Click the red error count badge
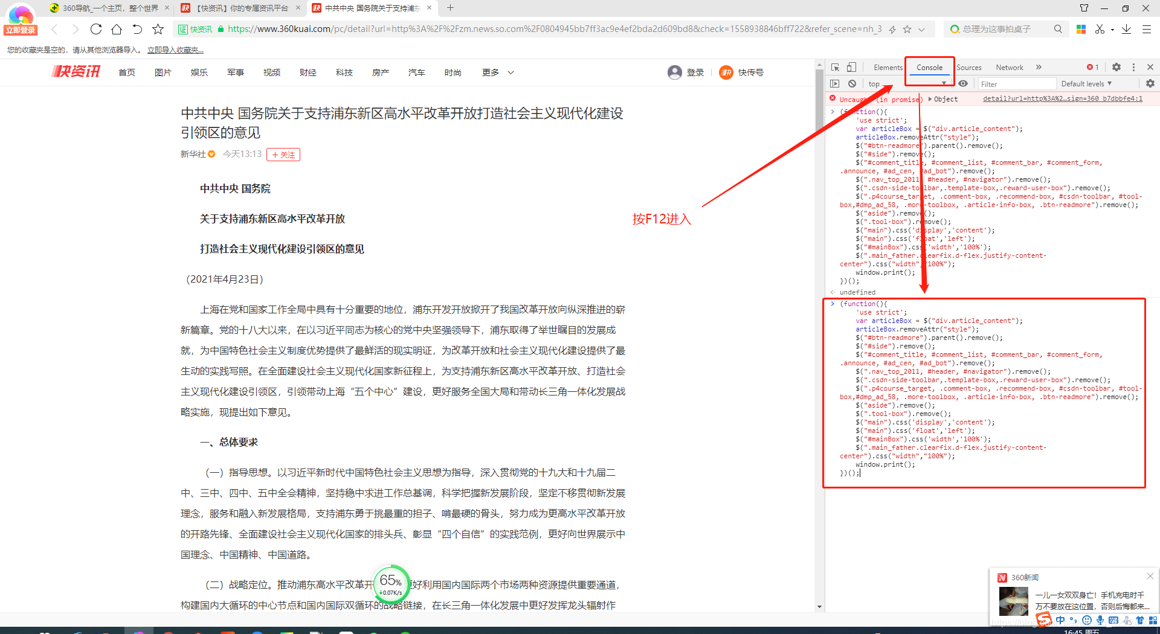The image size is (1160, 634). click(1093, 67)
